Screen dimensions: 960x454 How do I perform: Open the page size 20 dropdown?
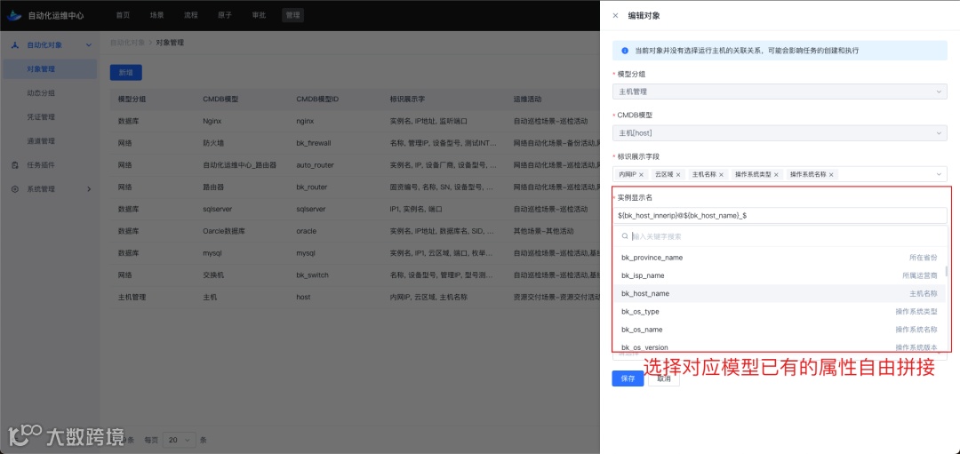click(x=180, y=440)
